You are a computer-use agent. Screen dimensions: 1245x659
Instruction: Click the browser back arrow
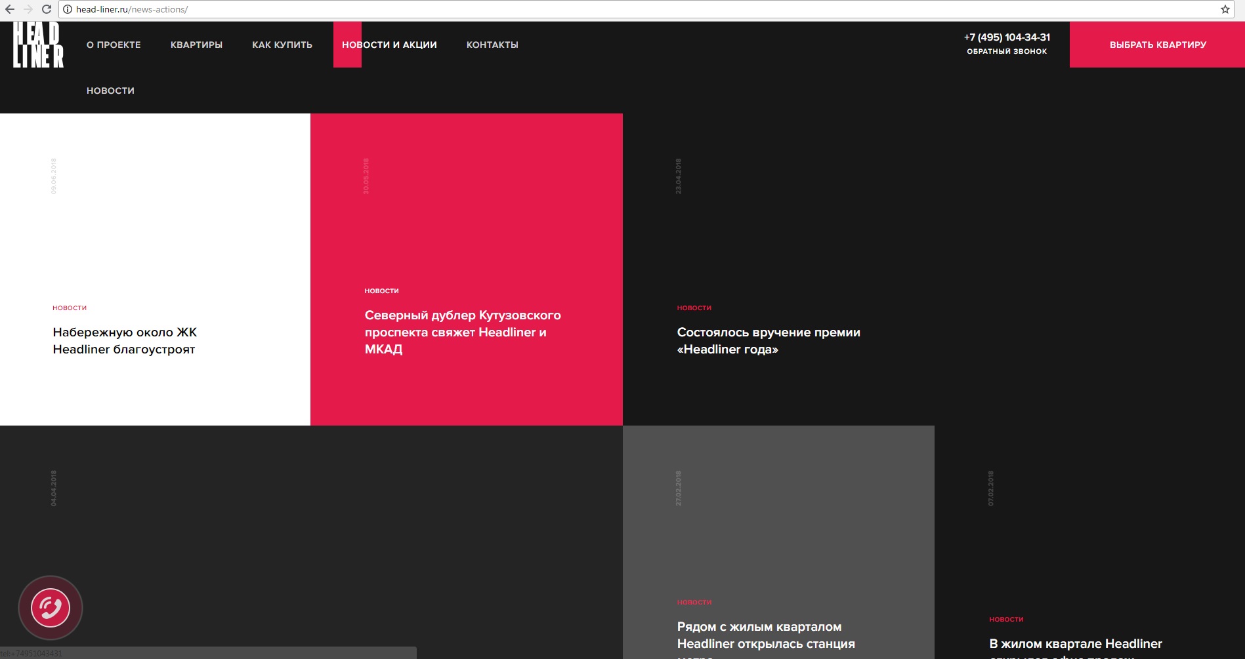10,9
